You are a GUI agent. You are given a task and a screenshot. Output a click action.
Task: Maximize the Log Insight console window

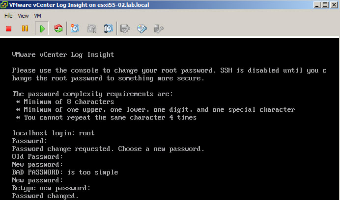[325, 5]
